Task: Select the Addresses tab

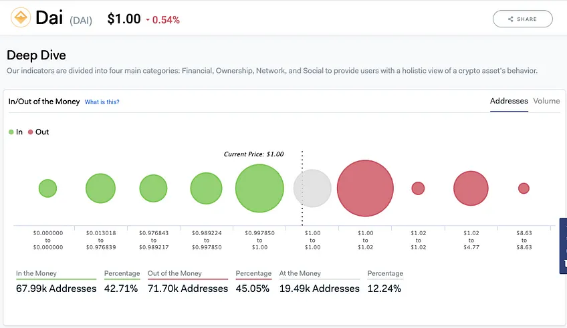Action: pyautogui.click(x=509, y=101)
